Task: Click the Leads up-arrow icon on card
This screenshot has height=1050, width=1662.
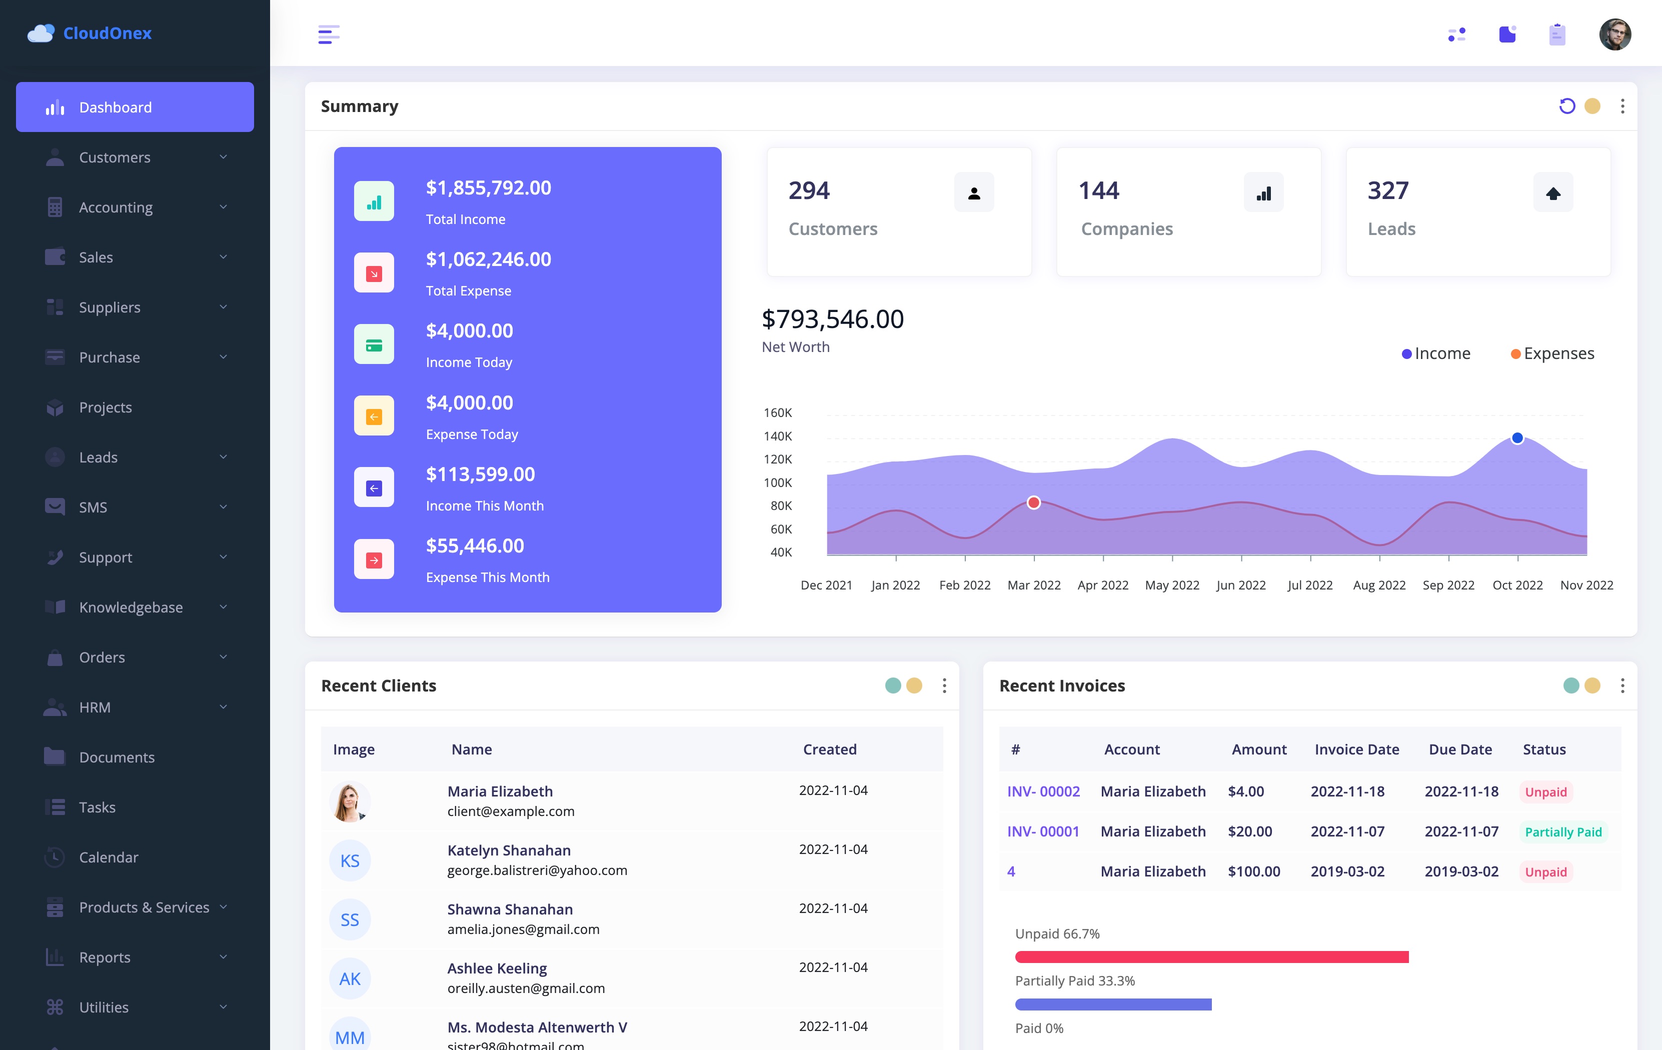Action: (1553, 192)
